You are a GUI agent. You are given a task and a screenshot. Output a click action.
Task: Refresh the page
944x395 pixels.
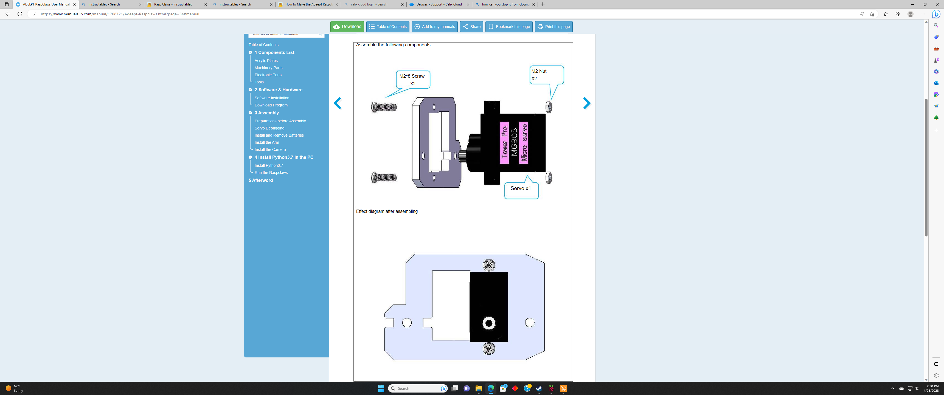point(20,14)
